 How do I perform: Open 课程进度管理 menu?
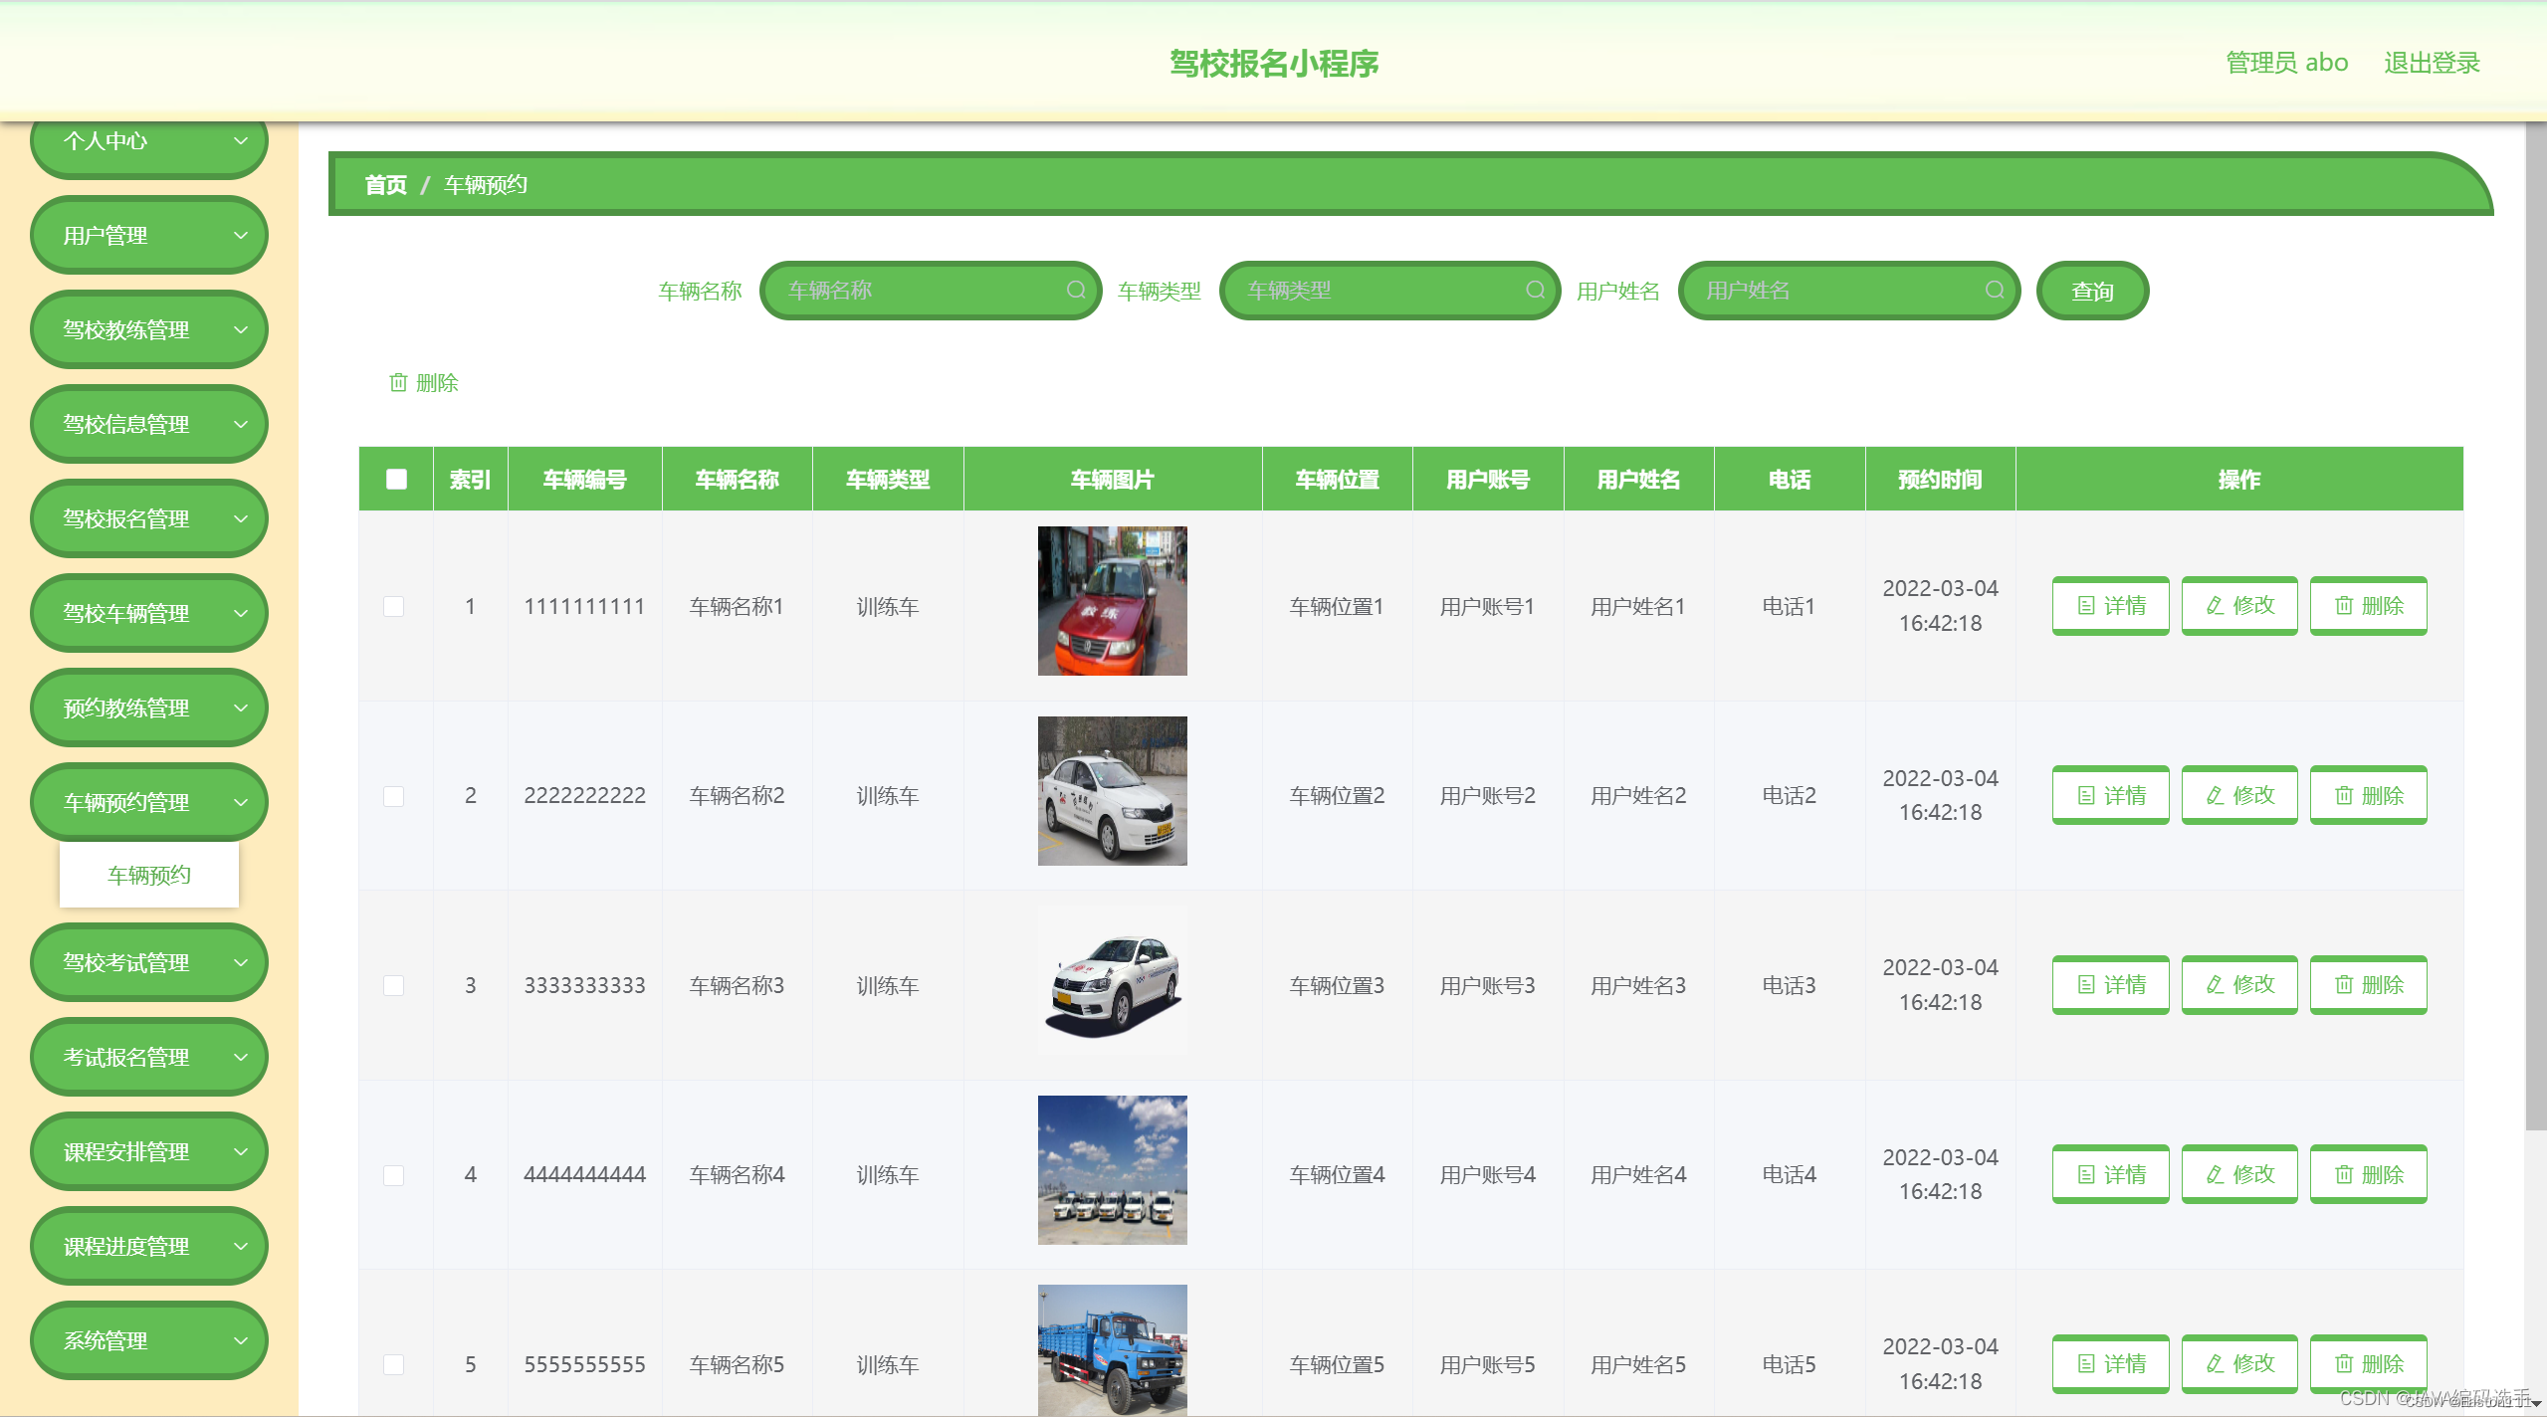click(149, 1246)
